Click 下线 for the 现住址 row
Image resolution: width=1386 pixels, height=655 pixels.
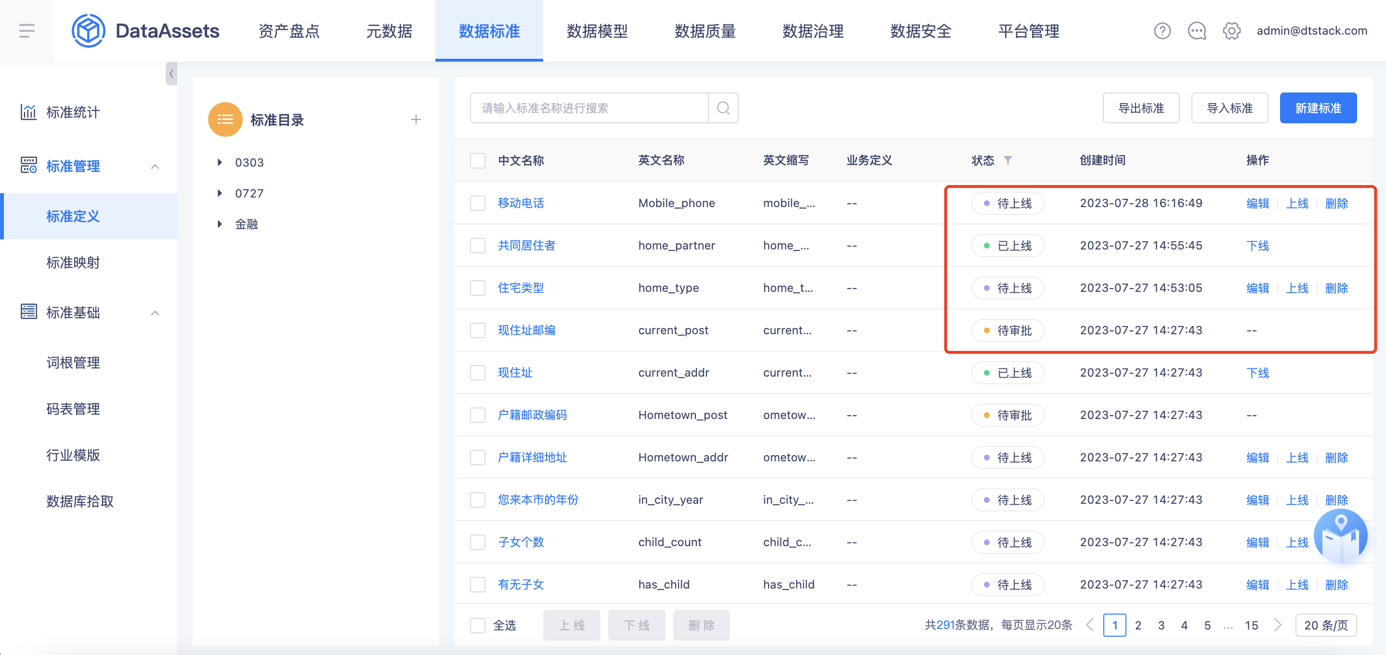(x=1257, y=372)
